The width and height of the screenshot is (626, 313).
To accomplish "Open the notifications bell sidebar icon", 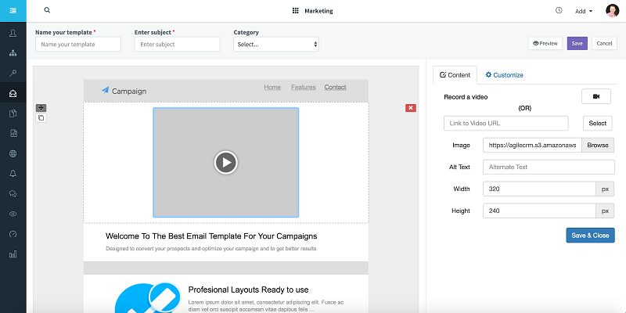I will [x=13, y=174].
